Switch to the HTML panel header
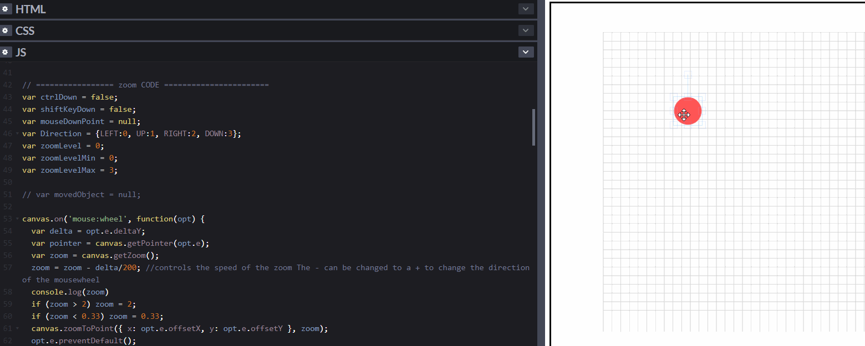This screenshot has width=865, height=346. coord(32,9)
